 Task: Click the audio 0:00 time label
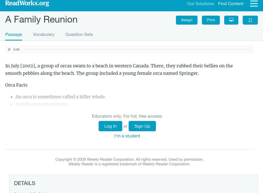point(16,50)
